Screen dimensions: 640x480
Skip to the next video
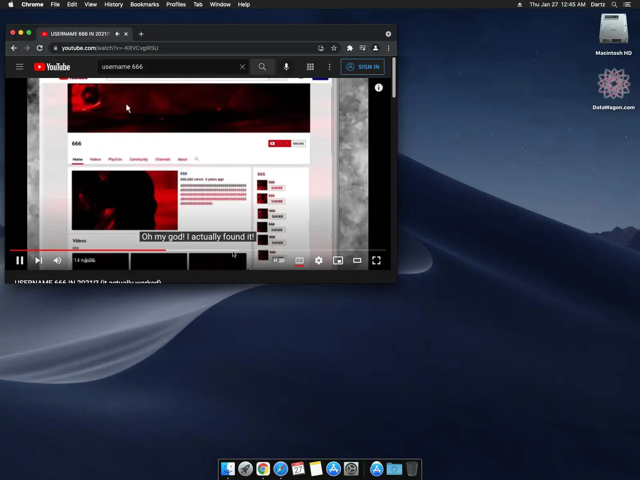[x=38, y=260]
